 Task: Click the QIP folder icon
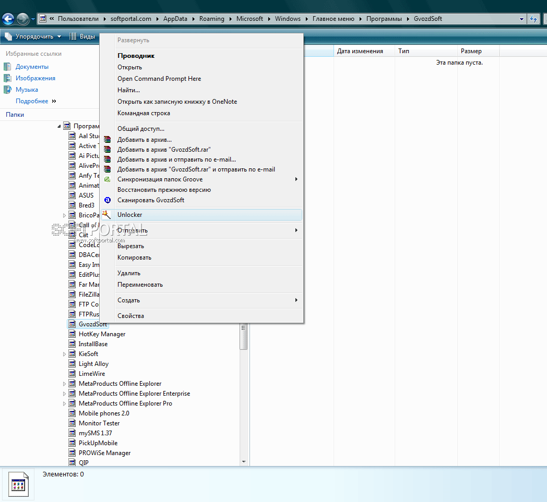click(x=72, y=462)
